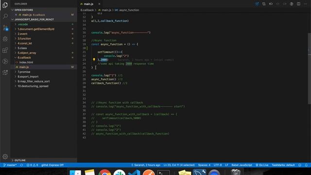Click the lightbulb quick fix icon on line 23
The width and height of the screenshot is (311, 175).
coord(94,59)
